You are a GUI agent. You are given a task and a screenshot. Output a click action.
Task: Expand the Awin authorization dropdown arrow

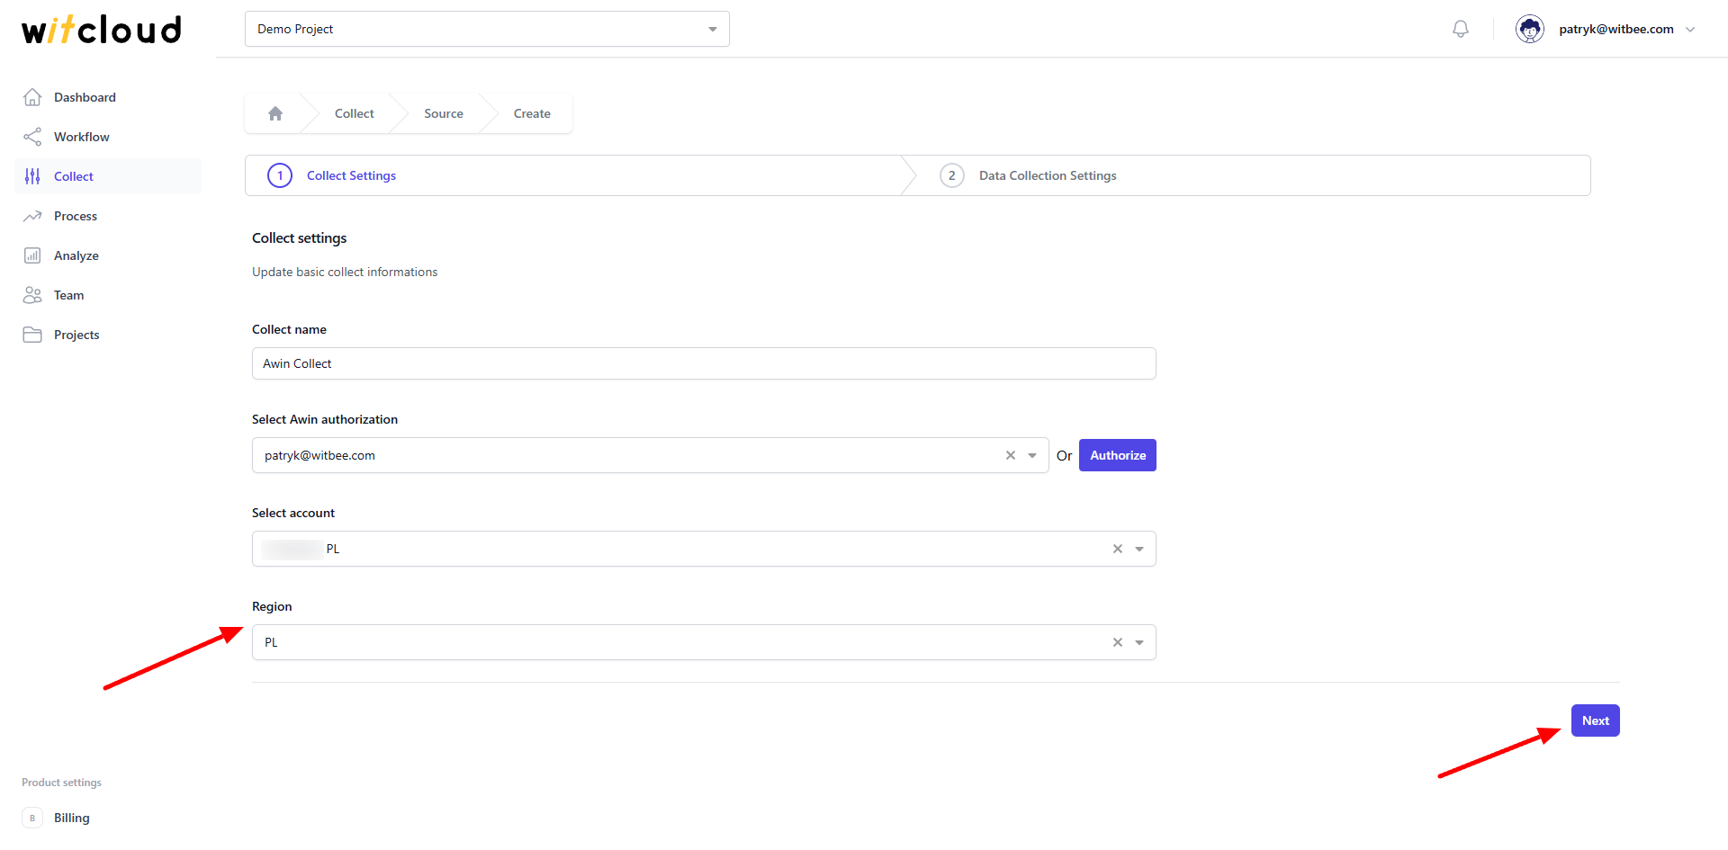coord(1032,455)
